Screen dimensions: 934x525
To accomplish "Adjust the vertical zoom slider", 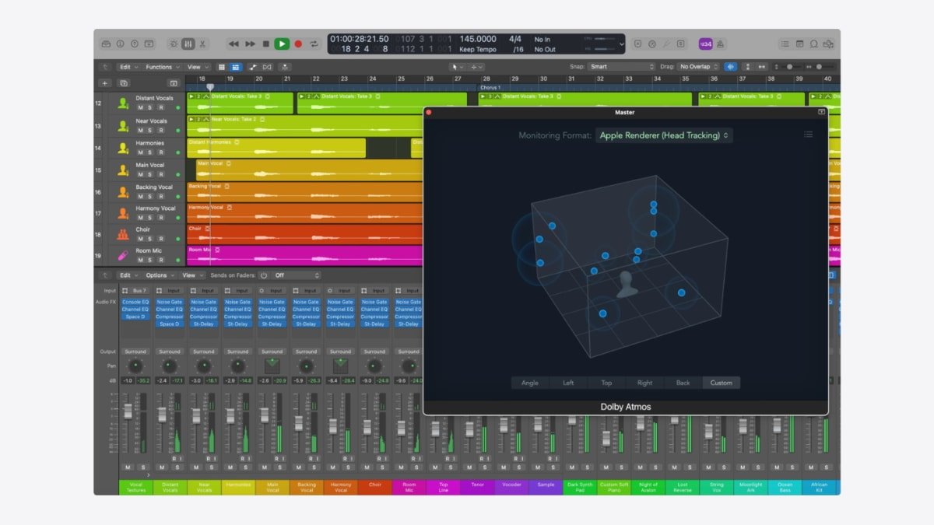I will [789, 67].
